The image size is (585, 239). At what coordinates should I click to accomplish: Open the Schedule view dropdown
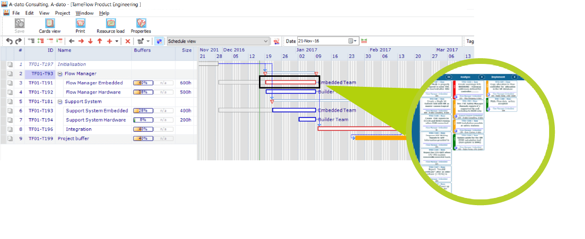click(266, 42)
